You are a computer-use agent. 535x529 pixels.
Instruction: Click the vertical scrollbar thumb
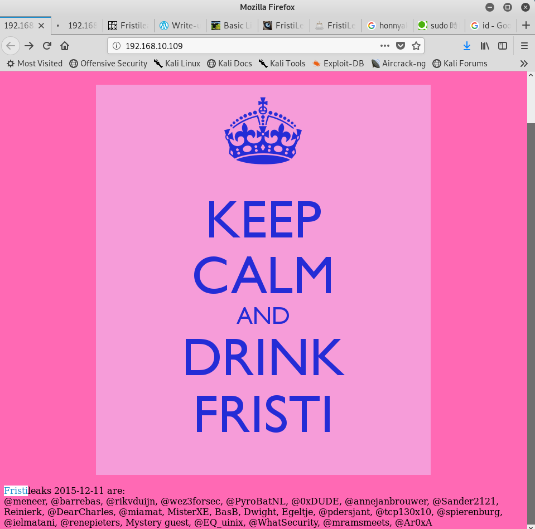point(531,324)
